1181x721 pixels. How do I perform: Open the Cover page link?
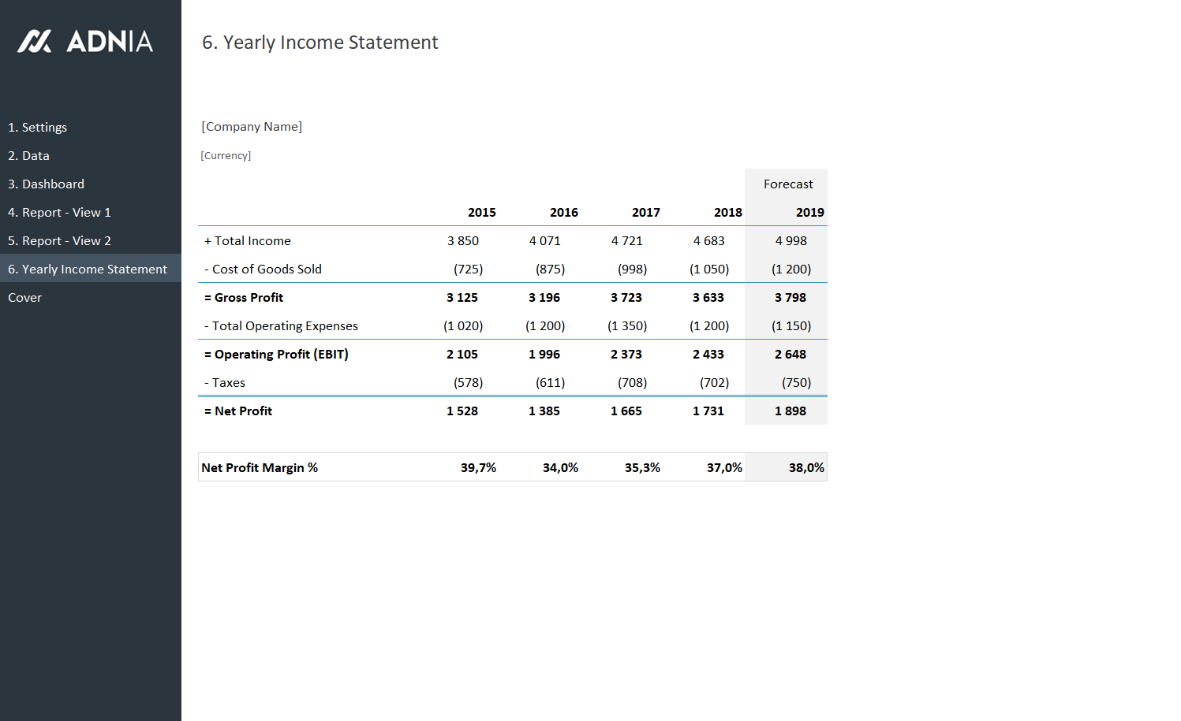(24, 297)
